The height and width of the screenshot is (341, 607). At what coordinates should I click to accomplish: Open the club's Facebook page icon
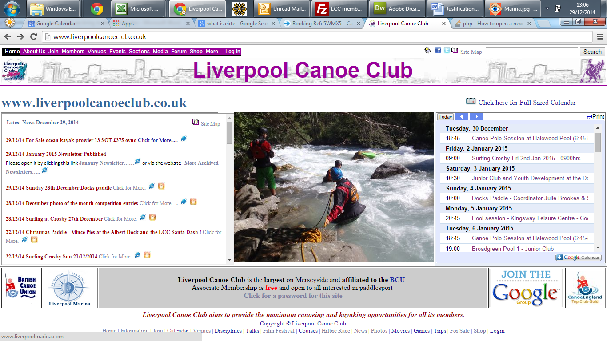point(438,50)
